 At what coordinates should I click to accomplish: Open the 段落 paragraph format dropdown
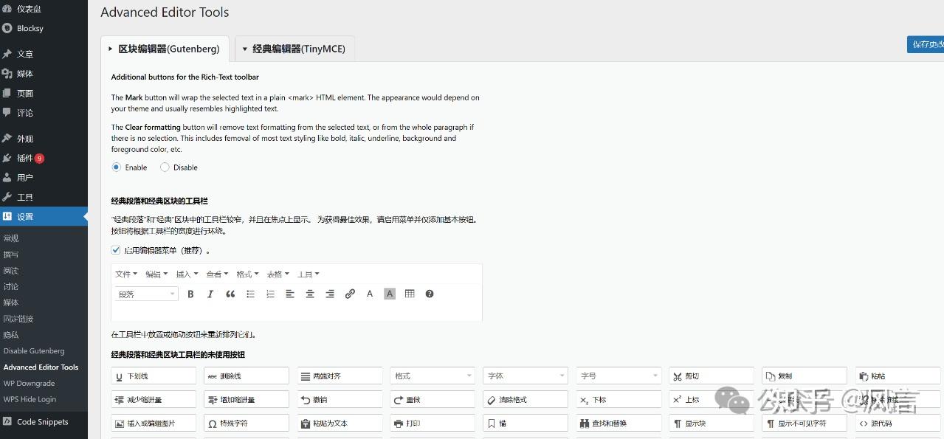(145, 294)
